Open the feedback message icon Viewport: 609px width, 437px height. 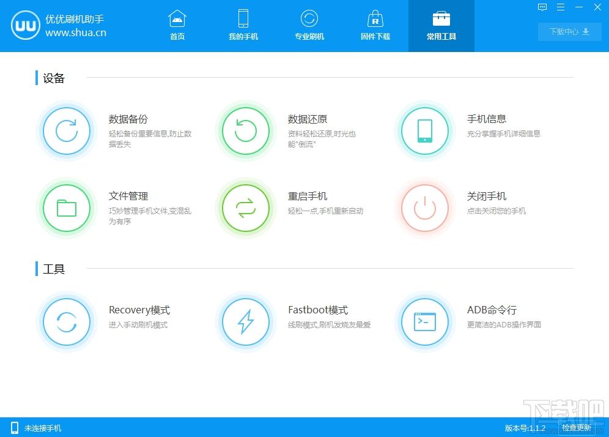point(542,7)
